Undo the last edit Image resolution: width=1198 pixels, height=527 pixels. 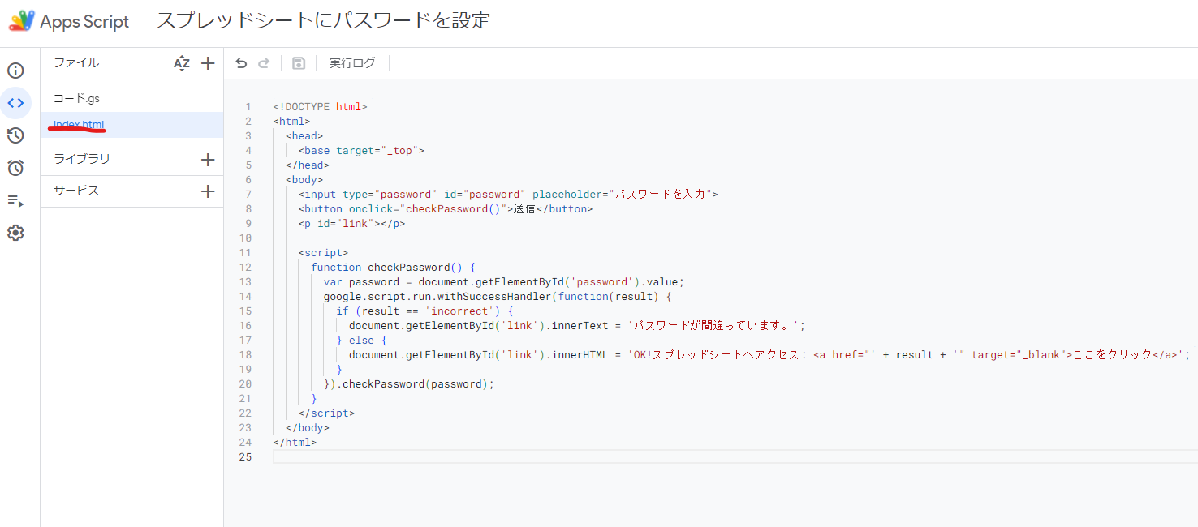pyautogui.click(x=242, y=62)
